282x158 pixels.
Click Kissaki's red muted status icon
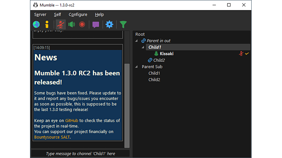pyautogui.click(x=241, y=54)
